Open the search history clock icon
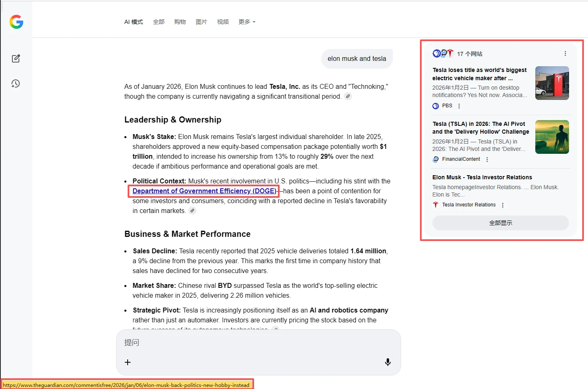Viewport: 588px width, 389px height. tap(16, 83)
